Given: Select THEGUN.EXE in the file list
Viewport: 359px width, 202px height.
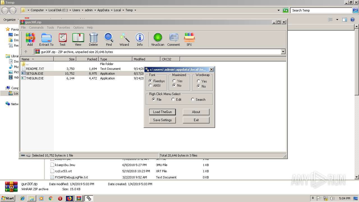Looking at the screenshot, I should click(35, 78).
